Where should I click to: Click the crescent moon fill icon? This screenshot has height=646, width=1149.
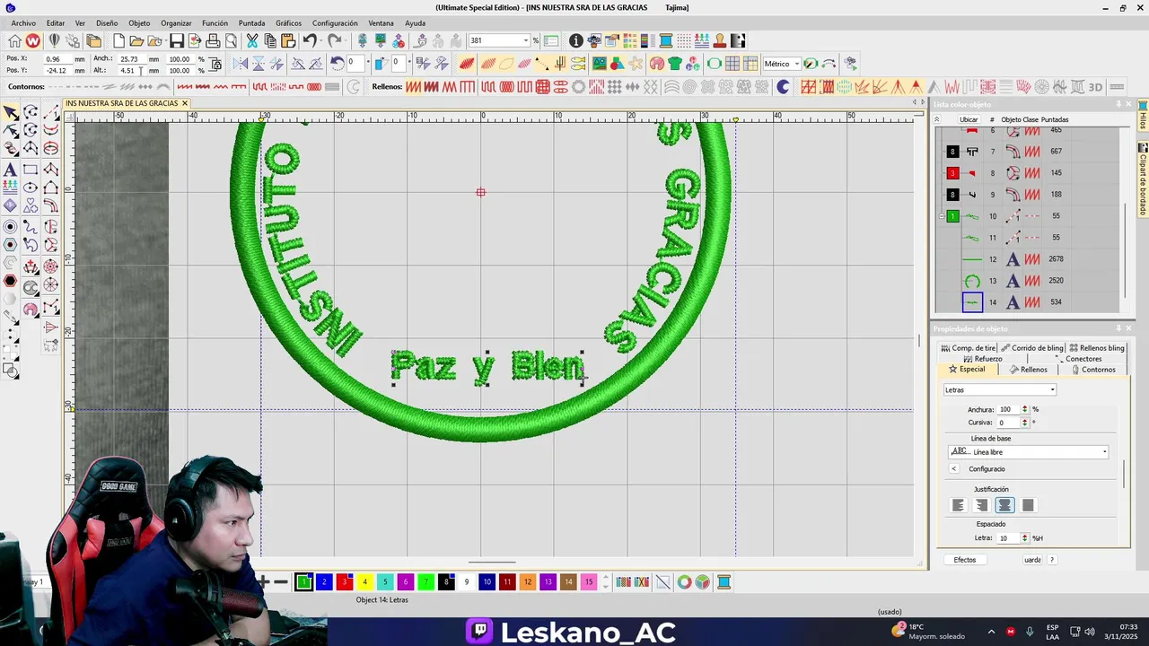pyautogui.click(x=783, y=87)
